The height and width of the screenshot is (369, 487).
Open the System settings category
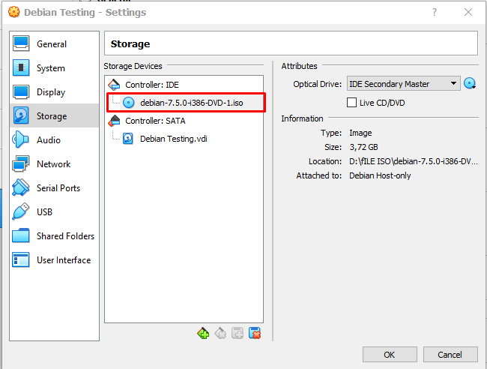pos(55,67)
